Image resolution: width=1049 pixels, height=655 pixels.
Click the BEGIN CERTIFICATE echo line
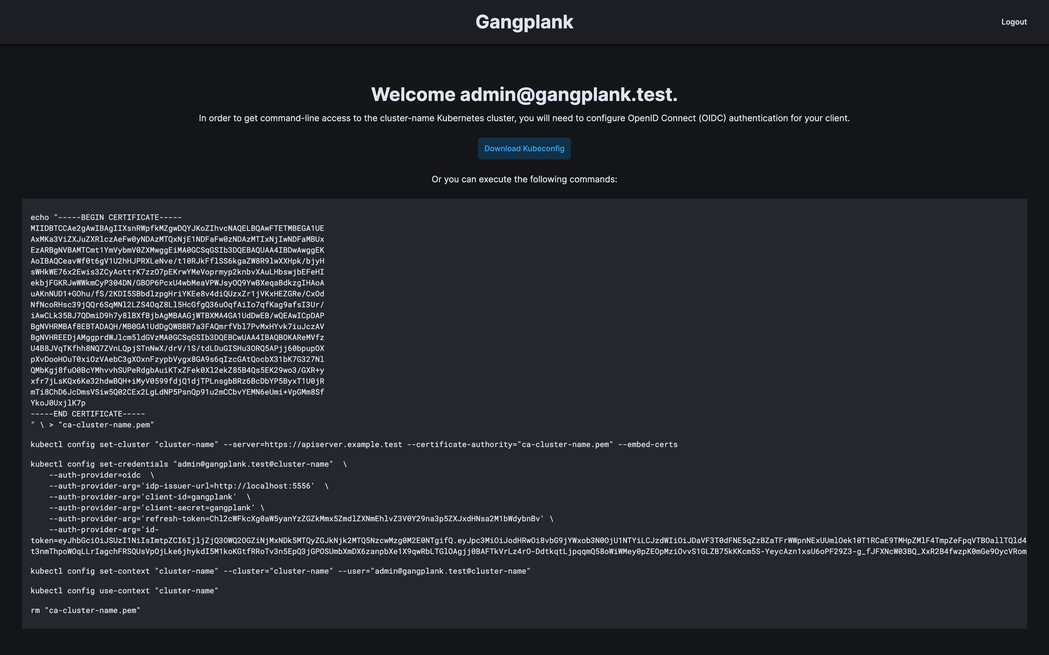[x=106, y=218]
